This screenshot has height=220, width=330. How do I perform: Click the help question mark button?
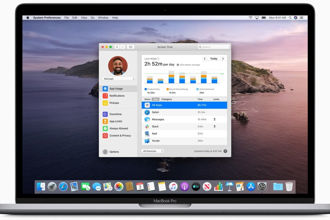click(225, 151)
